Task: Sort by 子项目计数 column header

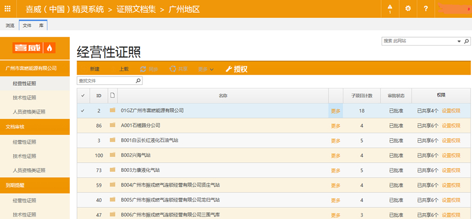Action: click(x=362, y=96)
